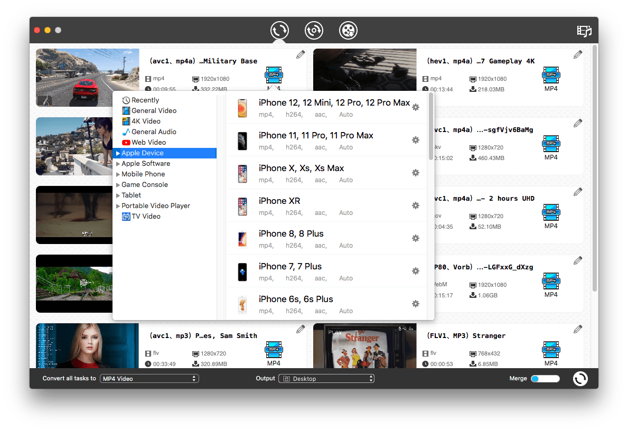Screen dimensions: 628x431
Task: Open the Output Desktop folder dropdown
Action: click(x=326, y=379)
